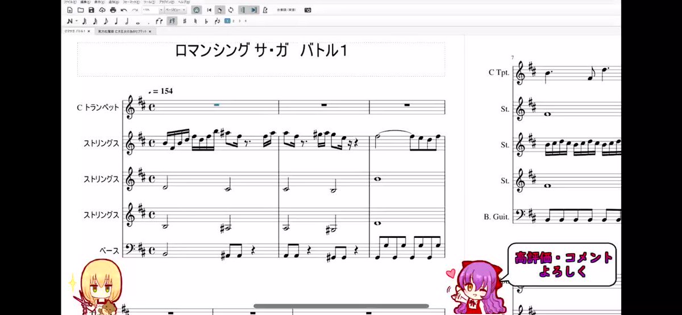Image resolution: width=682 pixels, height=315 pixels.
Task: Select the Cトランペット instrument label
Action: coord(99,107)
